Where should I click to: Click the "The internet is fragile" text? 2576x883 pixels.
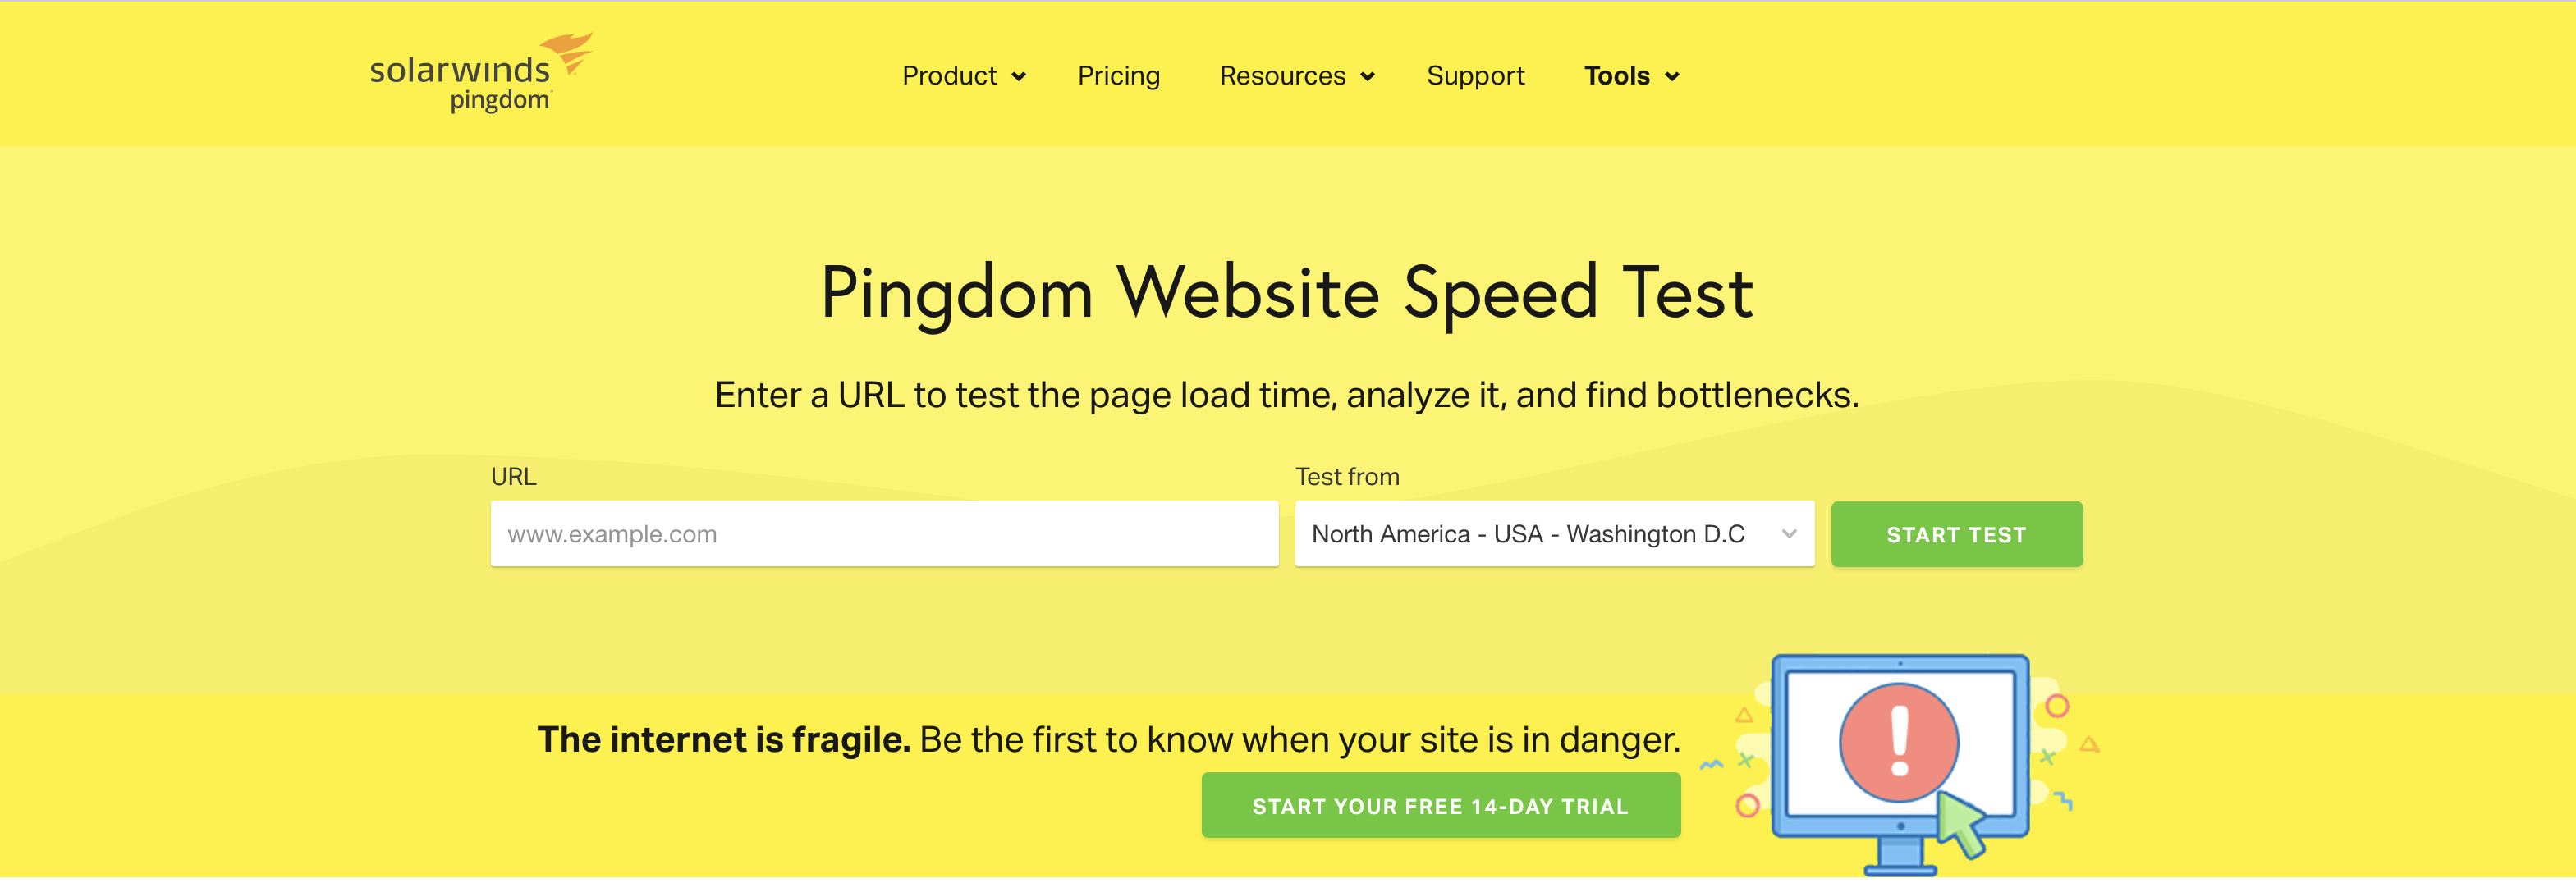tap(723, 740)
